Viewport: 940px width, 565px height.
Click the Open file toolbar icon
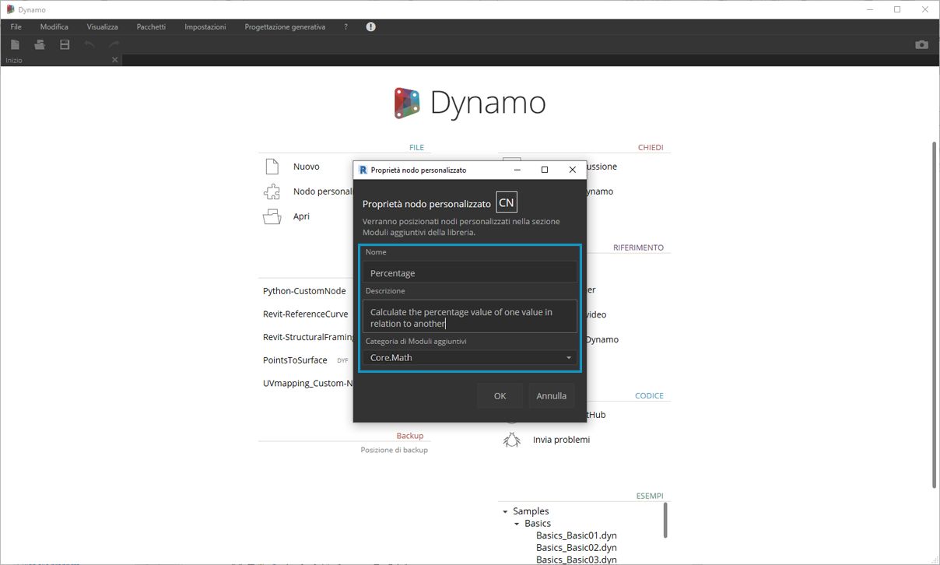(x=40, y=44)
